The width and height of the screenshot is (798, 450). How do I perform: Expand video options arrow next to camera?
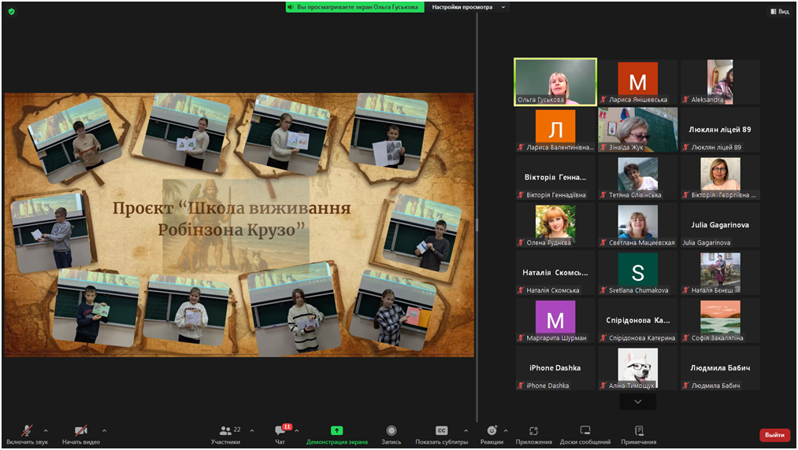pos(104,430)
